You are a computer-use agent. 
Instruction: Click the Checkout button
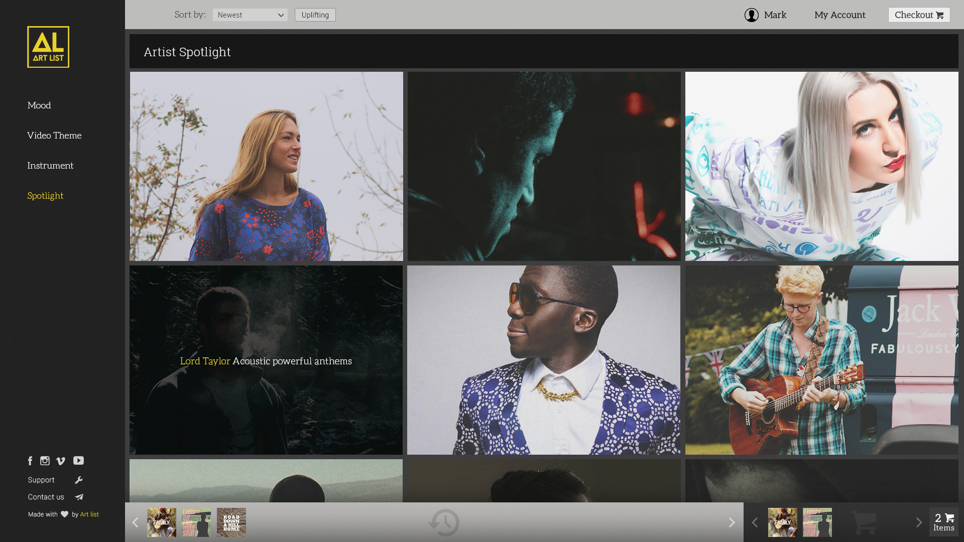[919, 15]
